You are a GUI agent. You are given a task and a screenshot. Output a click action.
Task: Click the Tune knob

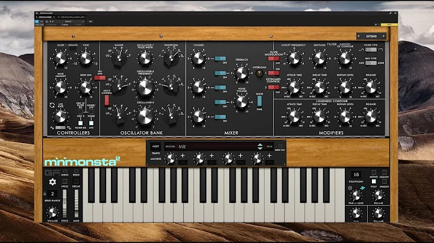point(86,58)
